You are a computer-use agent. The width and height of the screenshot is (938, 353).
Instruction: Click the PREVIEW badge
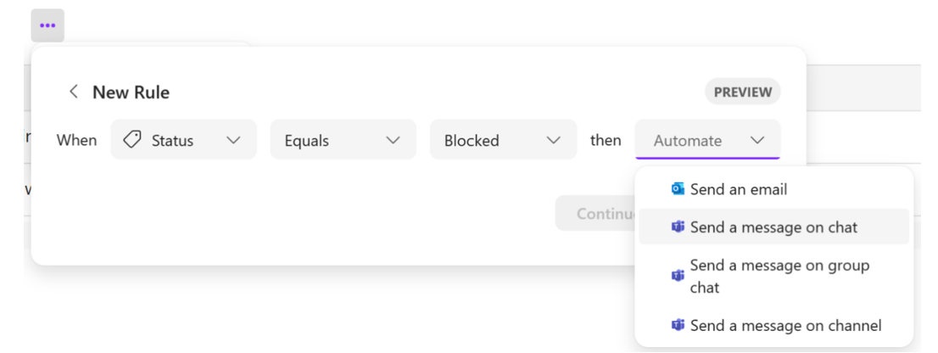pyautogui.click(x=742, y=92)
